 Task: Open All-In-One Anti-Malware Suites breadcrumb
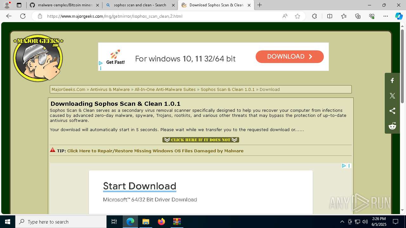click(165, 90)
